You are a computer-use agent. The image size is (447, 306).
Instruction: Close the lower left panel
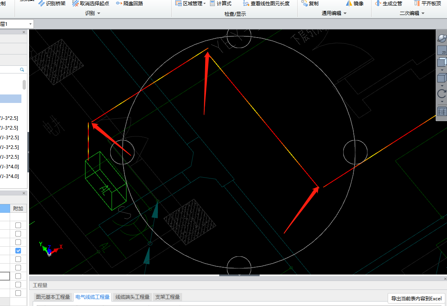24,193
